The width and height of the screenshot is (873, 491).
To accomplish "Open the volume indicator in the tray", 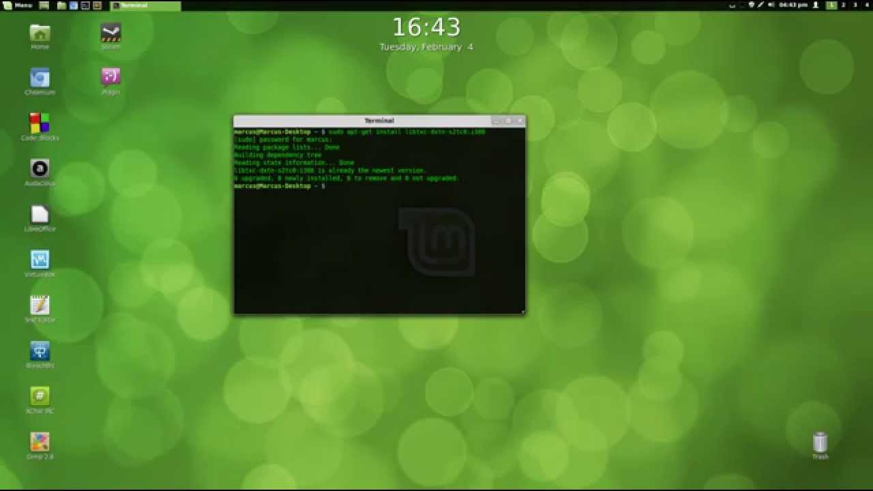I will point(771,5).
